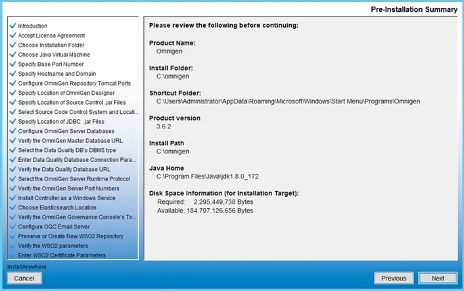Click the product version 3.6.2 value
Viewport: 464px width, 291px height.
coord(164,126)
